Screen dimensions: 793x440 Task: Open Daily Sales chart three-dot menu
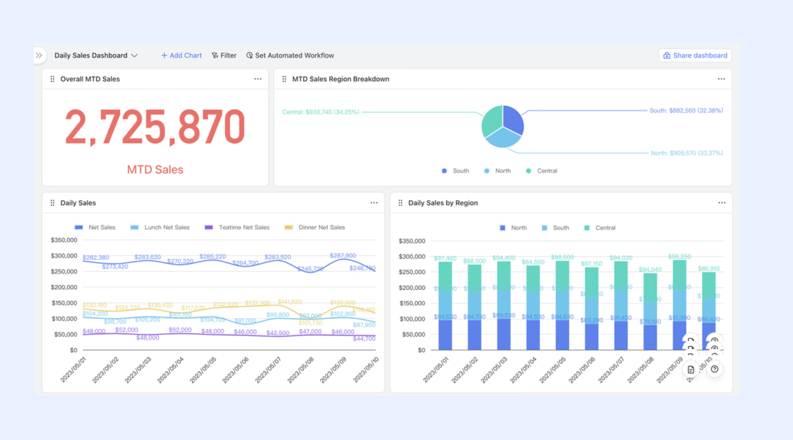374,203
